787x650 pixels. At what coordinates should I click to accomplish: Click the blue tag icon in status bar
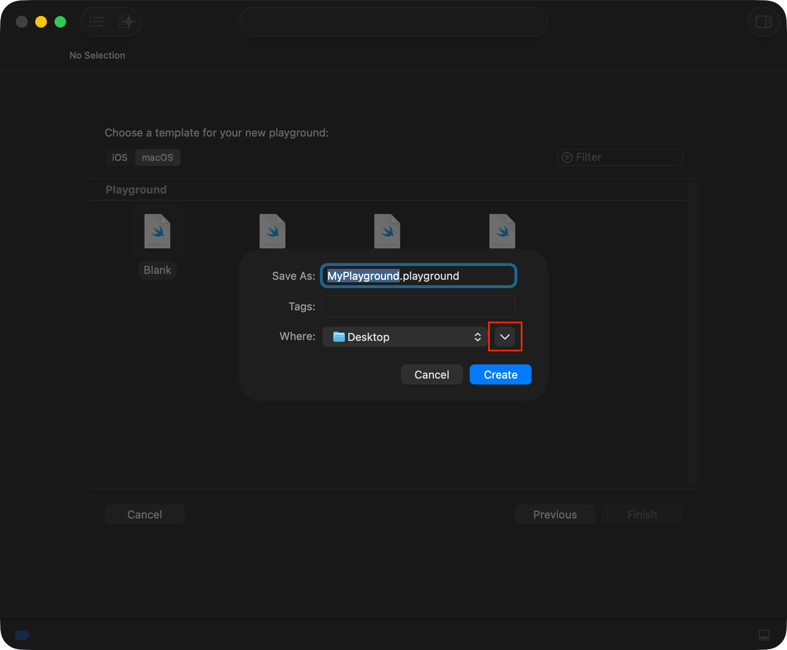click(x=22, y=635)
